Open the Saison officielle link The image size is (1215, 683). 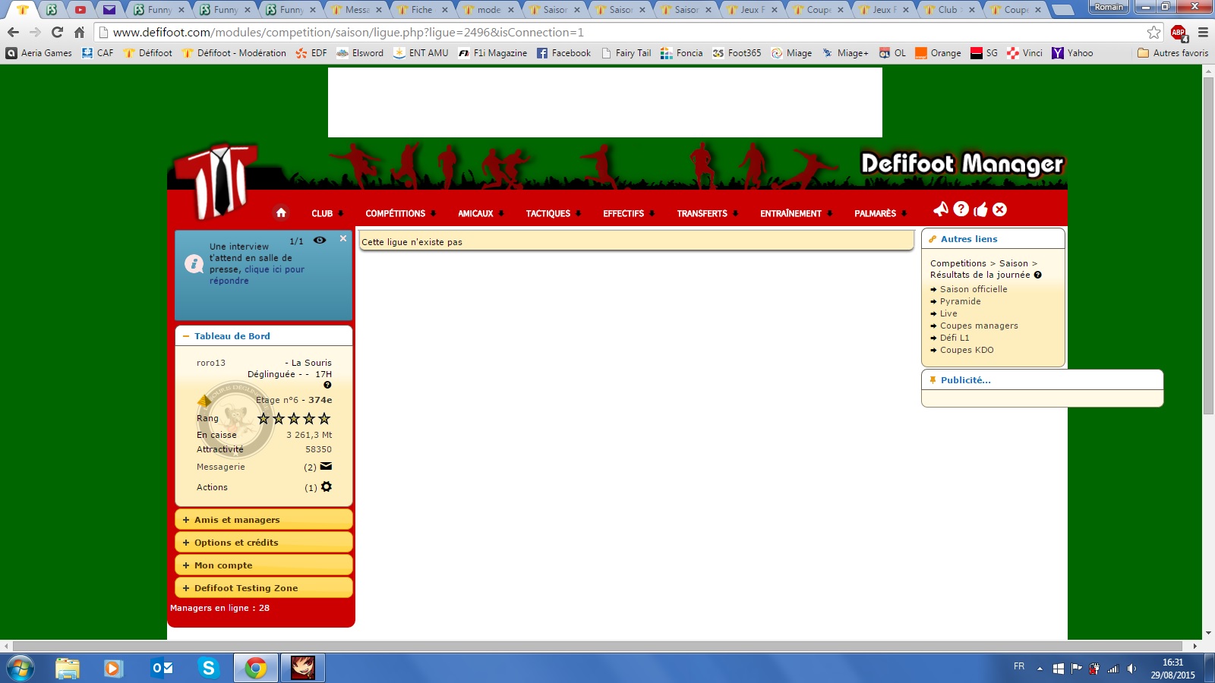point(974,289)
